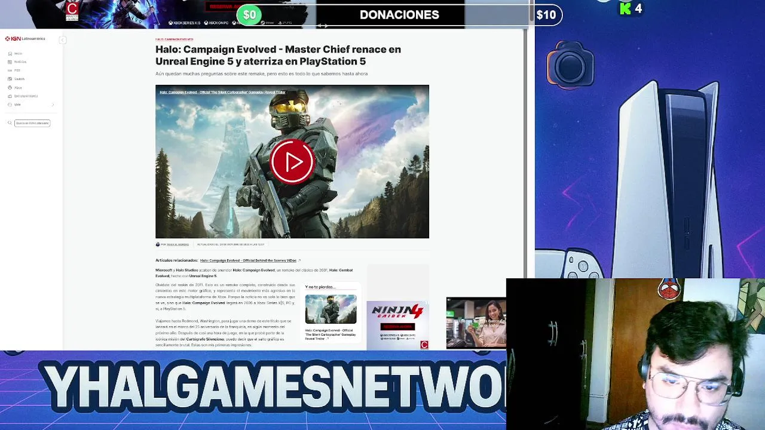Open the Official Behind the Scenes ViDoc link
Image resolution: width=765 pixels, height=430 pixels.
tap(248, 260)
